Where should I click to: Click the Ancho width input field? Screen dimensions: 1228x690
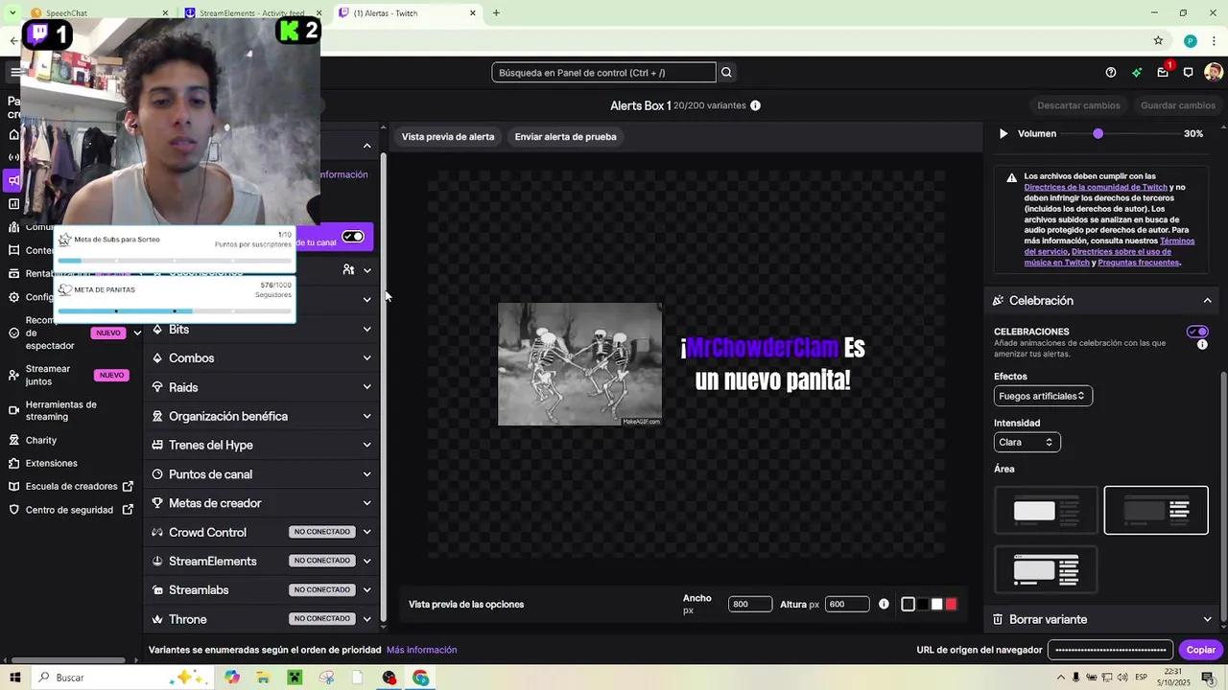point(750,605)
